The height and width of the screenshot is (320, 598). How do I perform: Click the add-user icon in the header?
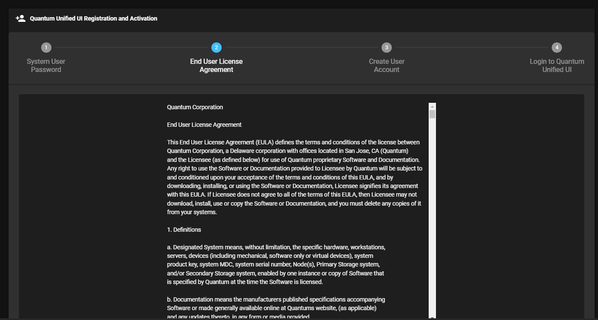coord(21,18)
